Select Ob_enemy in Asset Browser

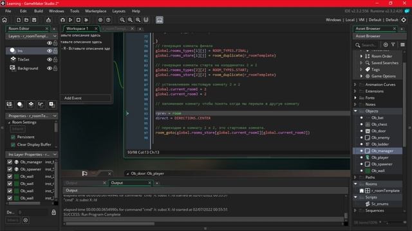click(380, 137)
